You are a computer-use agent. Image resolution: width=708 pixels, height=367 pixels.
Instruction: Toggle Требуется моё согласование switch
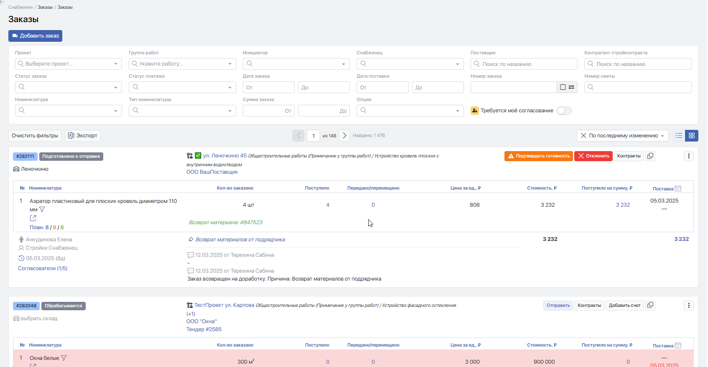tap(564, 111)
